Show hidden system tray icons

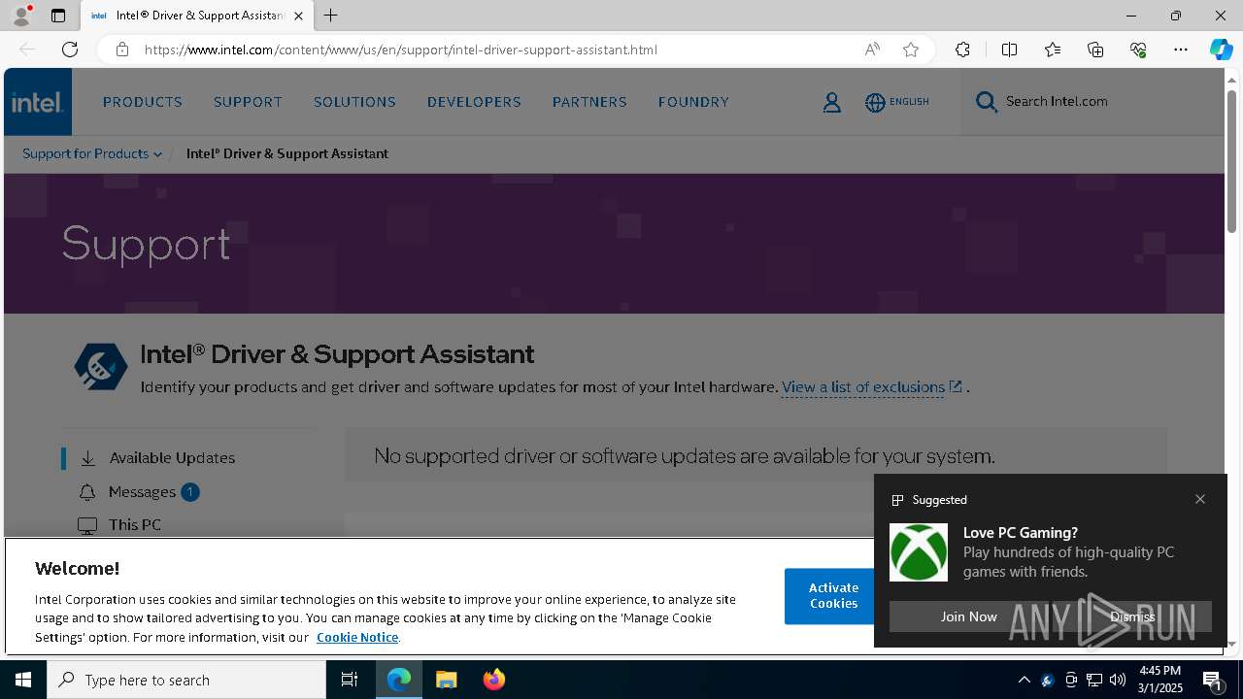click(x=1024, y=680)
